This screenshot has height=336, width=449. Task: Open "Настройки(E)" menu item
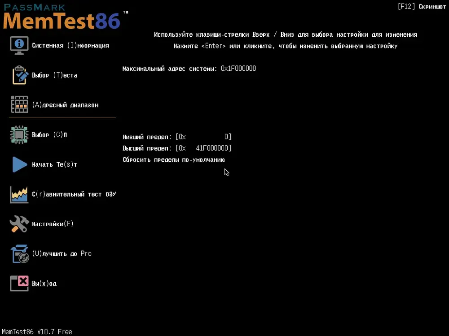(x=53, y=224)
